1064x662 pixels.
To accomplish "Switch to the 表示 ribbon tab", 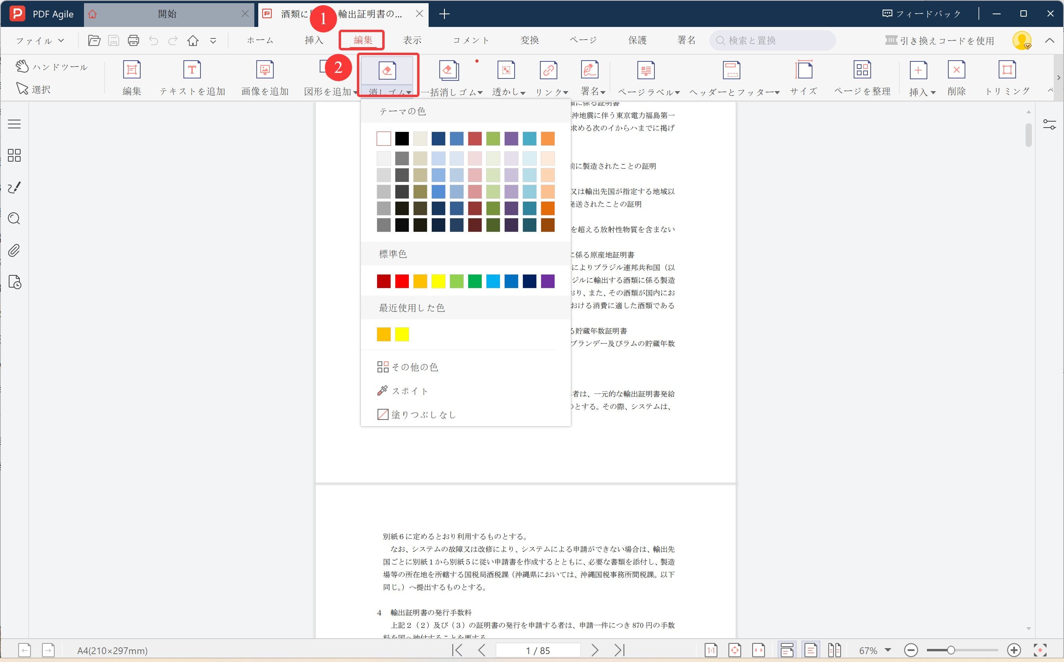I will click(x=412, y=40).
